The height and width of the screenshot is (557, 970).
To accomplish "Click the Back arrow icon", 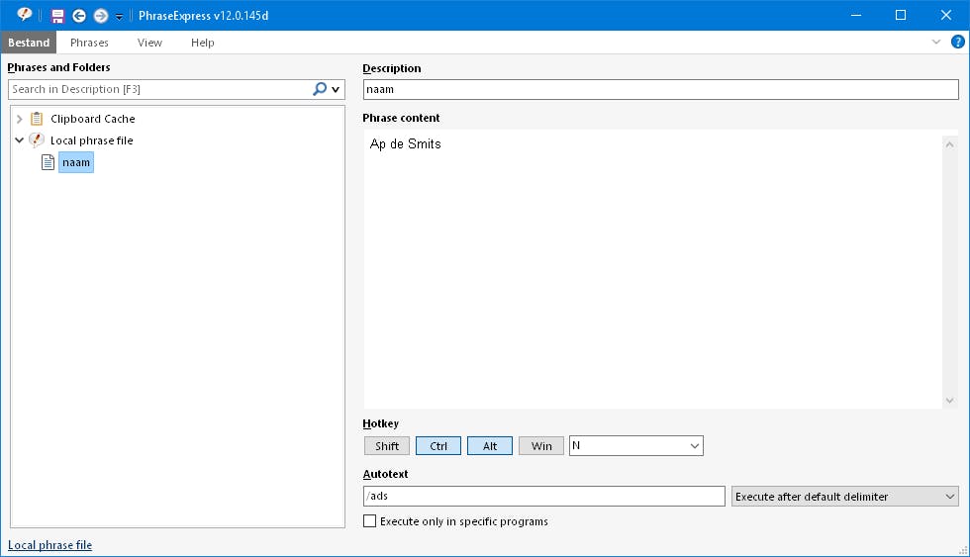I will pyautogui.click(x=79, y=16).
